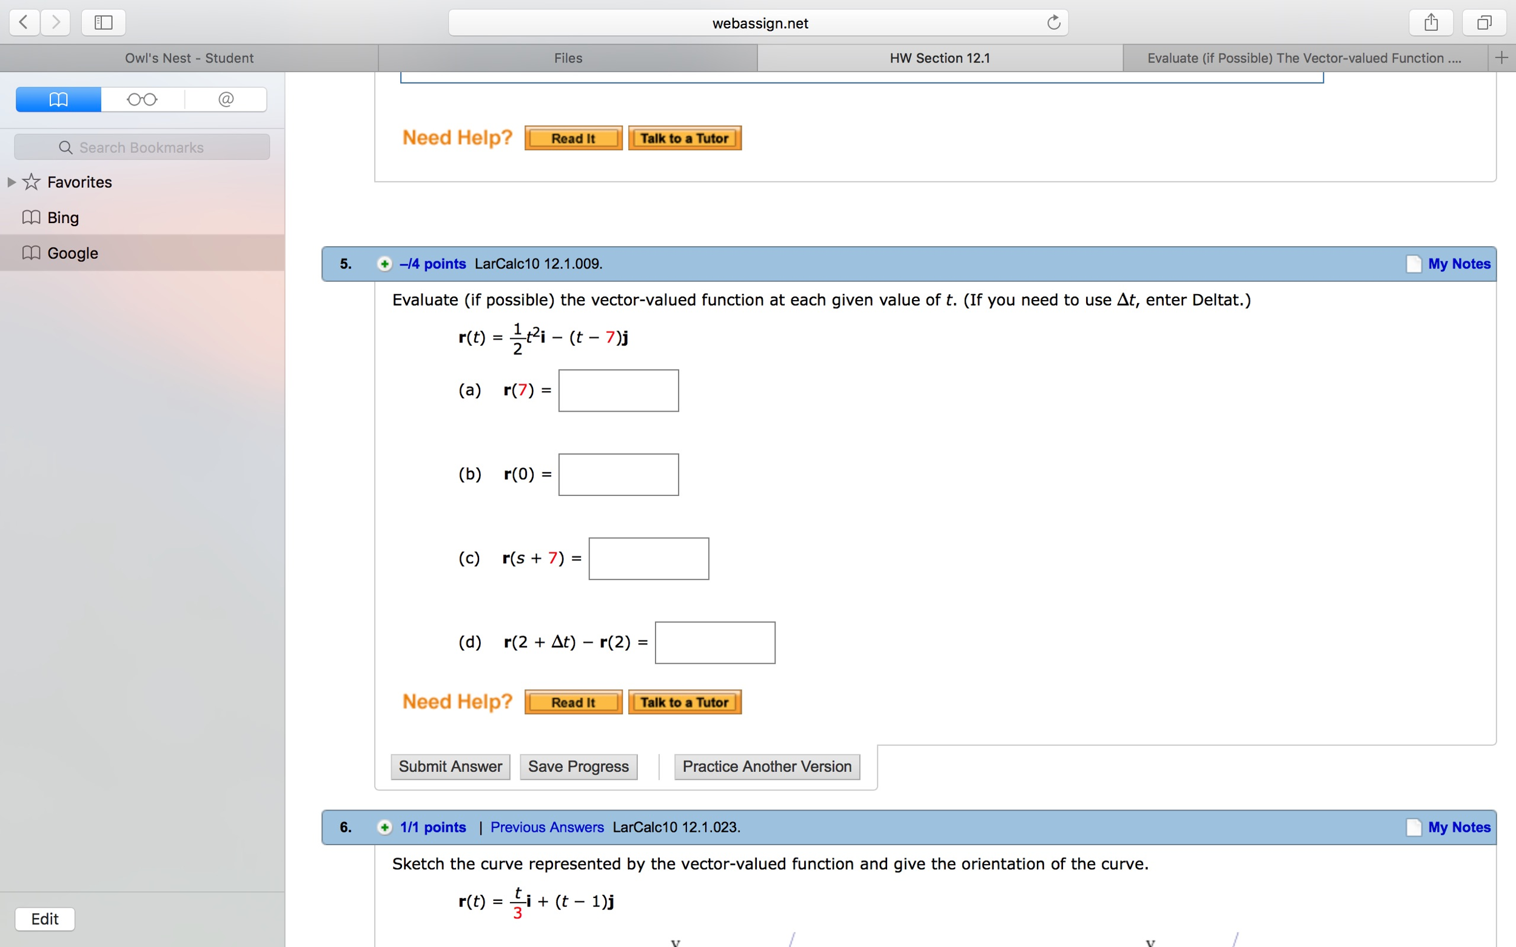This screenshot has width=1516, height=947.
Task: Click Read It under question 5
Action: pos(572,701)
